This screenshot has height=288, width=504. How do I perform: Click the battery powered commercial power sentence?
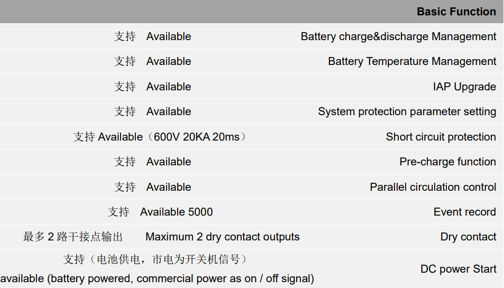point(157,278)
